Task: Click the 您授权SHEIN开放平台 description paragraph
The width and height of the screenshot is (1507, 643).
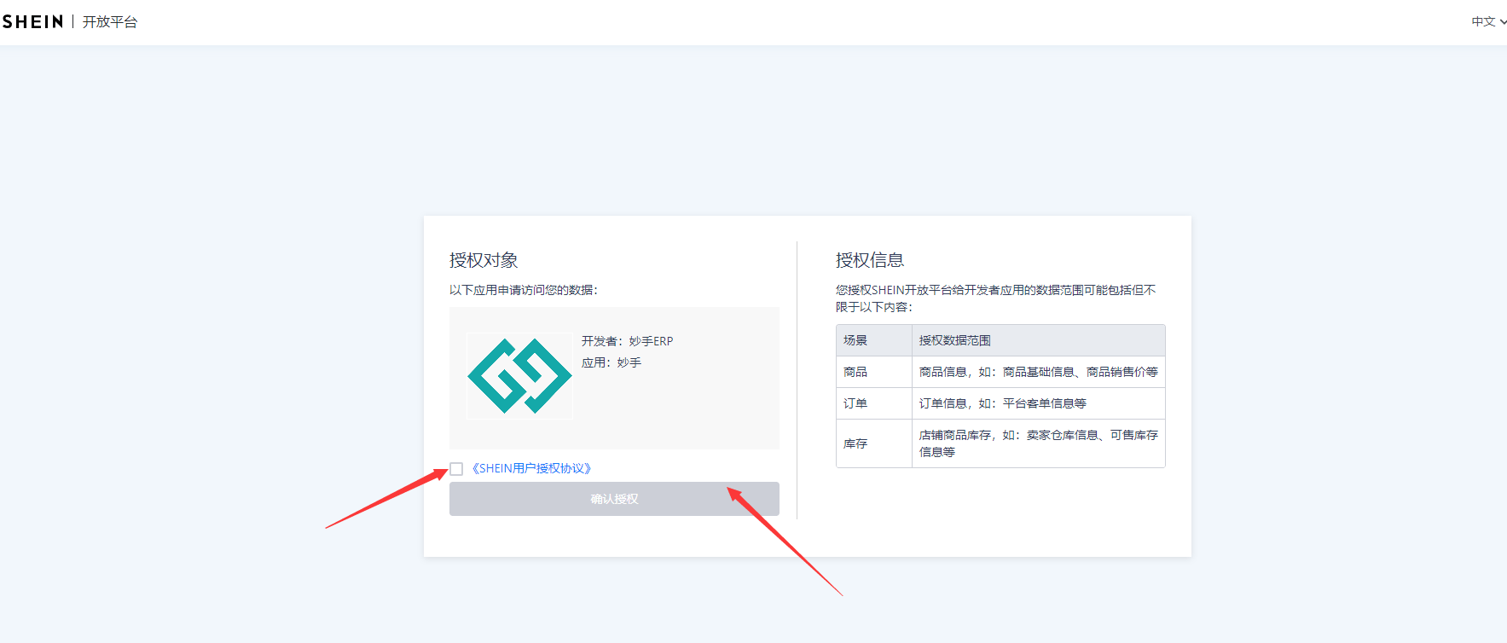Action: coord(996,298)
